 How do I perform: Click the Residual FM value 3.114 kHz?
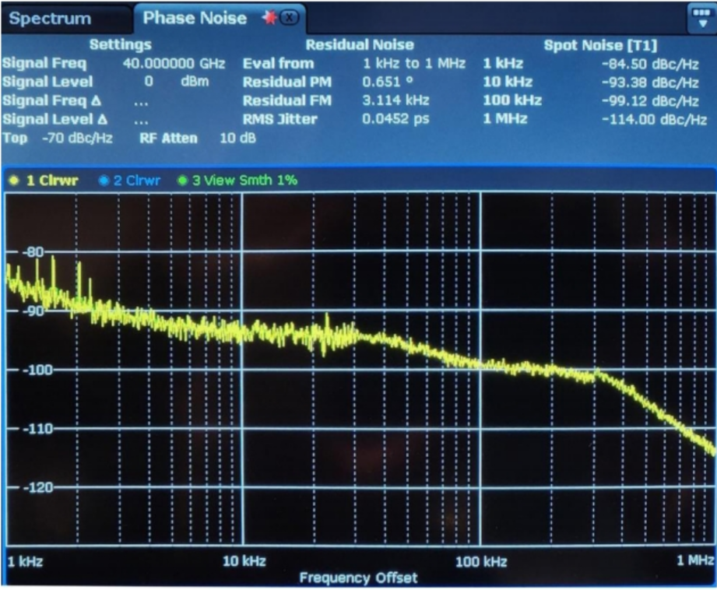point(395,100)
